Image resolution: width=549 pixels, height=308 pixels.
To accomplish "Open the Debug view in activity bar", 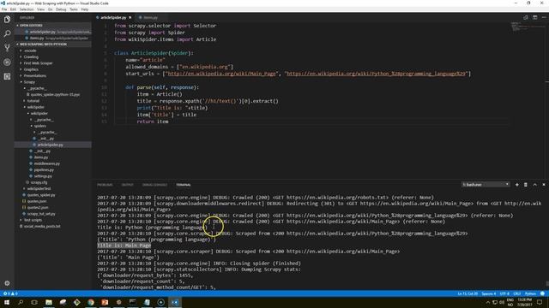I will 7,62.
